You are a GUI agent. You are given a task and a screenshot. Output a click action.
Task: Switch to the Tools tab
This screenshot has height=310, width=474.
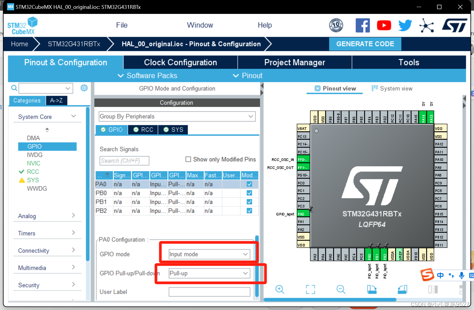[409, 63]
